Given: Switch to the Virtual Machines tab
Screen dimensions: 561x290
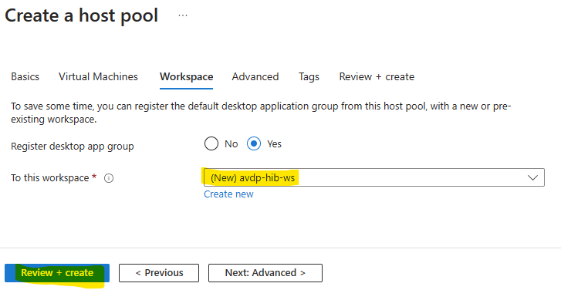Looking at the screenshot, I should pyautogui.click(x=99, y=76).
